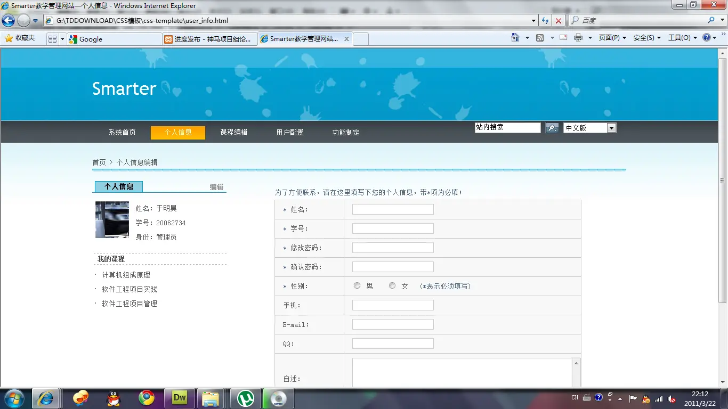Open the Quick Tabs grid icon
This screenshot has height=409, width=728.
tap(52, 39)
